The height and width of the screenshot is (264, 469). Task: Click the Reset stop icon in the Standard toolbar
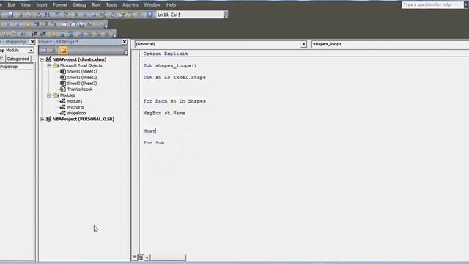point(94,15)
